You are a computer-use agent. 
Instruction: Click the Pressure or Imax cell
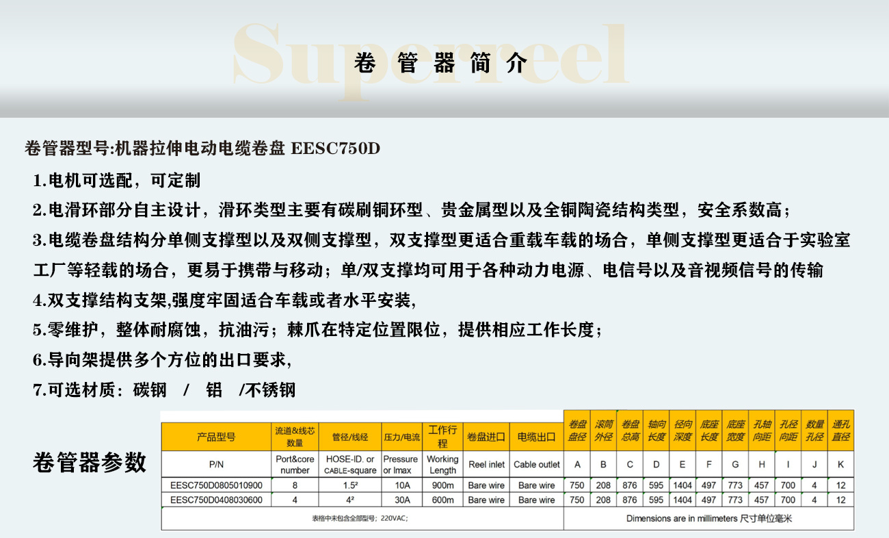click(x=401, y=464)
